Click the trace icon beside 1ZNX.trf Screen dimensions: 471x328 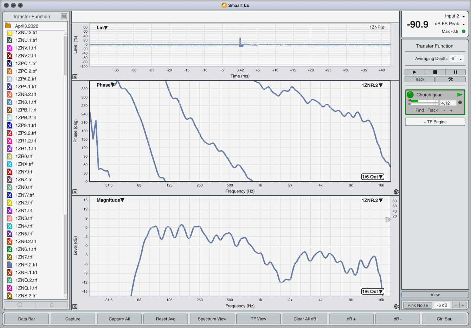pos(10,164)
